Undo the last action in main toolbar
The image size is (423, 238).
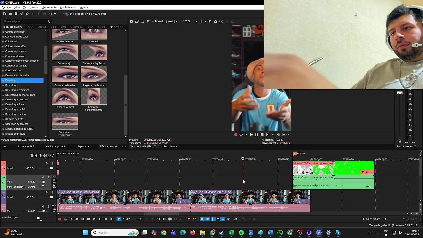pos(50,14)
